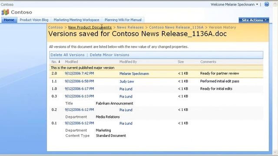Screen dimensions: 278x156
Task: Click Pia Lund for version 0.2
Action: (126, 110)
